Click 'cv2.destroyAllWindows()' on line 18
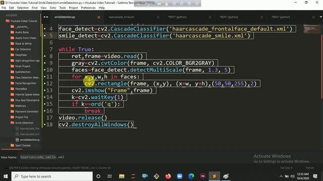Image resolution: width=323 pixels, height=181 pixels. click(x=96, y=125)
